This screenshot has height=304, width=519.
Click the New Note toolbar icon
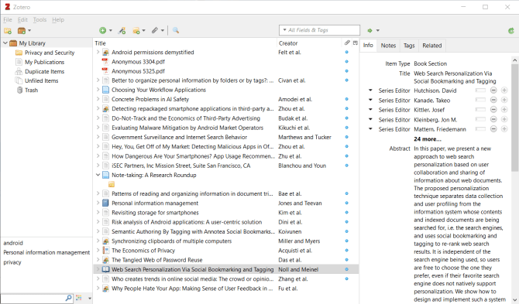point(136,31)
